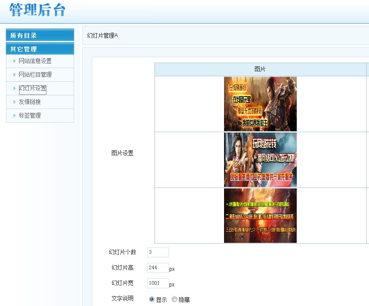Click the arrow icon beside 标签管理
The image size is (369, 306).
(15, 116)
